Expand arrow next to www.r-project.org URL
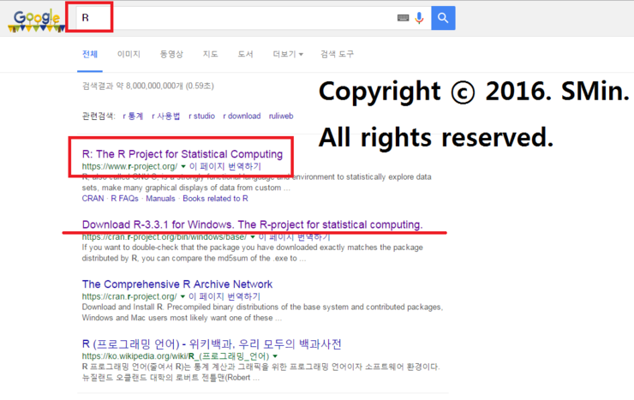 [x=183, y=166]
